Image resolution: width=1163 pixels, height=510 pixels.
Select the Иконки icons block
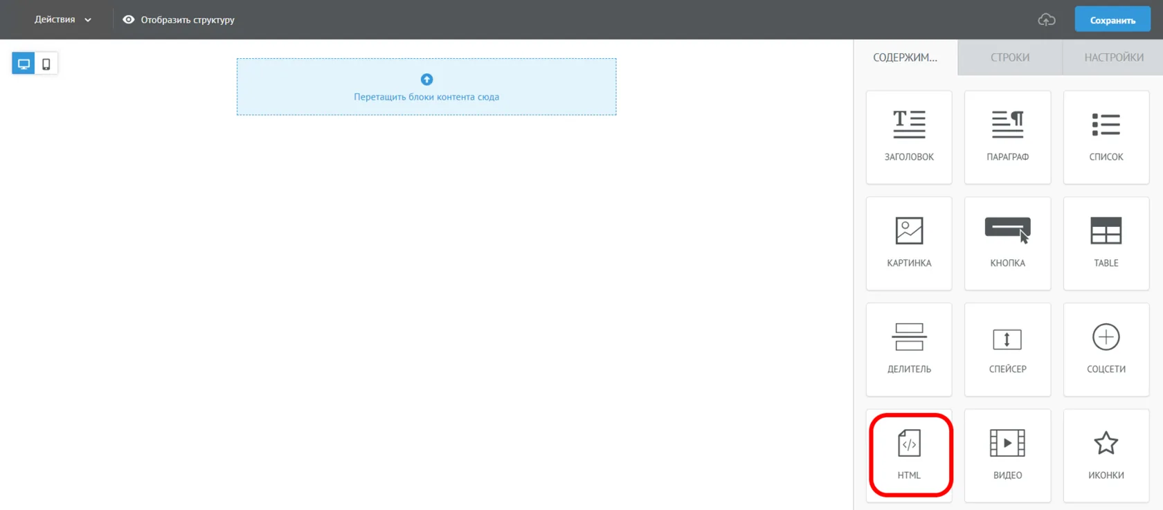(1106, 455)
